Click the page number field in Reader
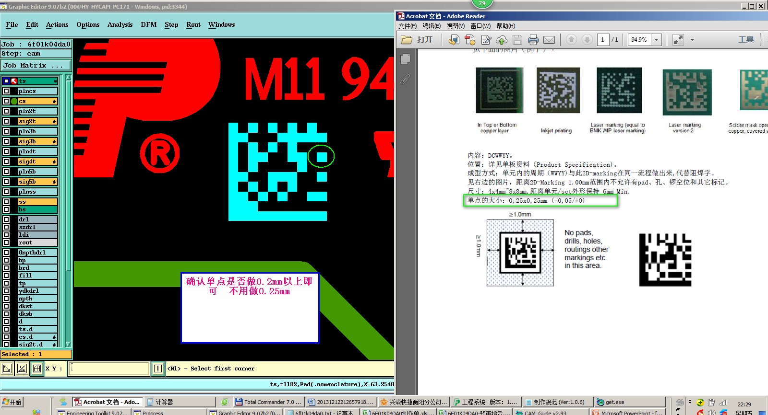Image resolution: width=768 pixels, height=415 pixels. [x=603, y=40]
